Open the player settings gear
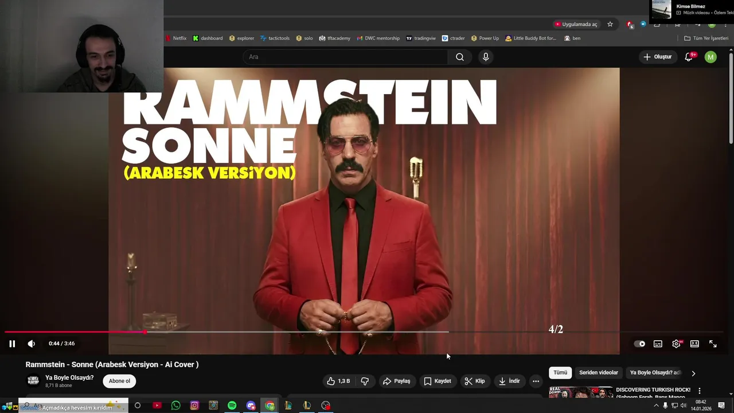This screenshot has height=413, width=734. point(676,344)
